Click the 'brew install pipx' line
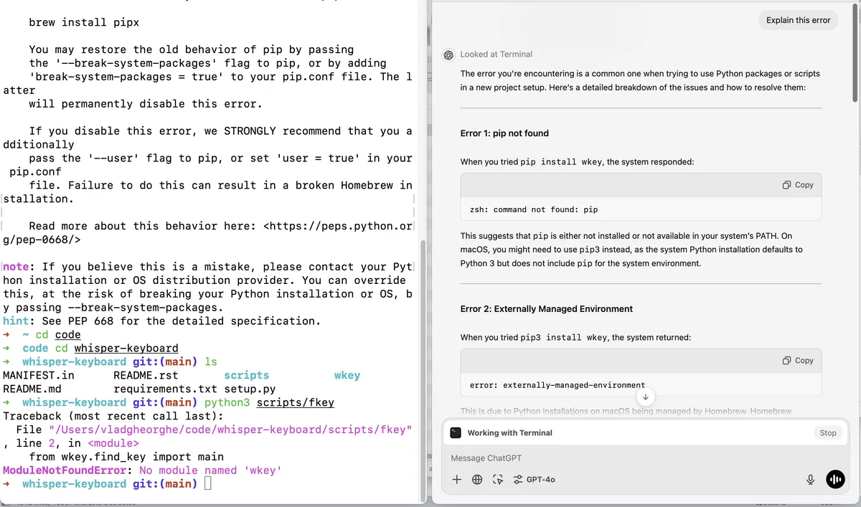Image resolution: width=861 pixels, height=507 pixels. tap(84, 22)
